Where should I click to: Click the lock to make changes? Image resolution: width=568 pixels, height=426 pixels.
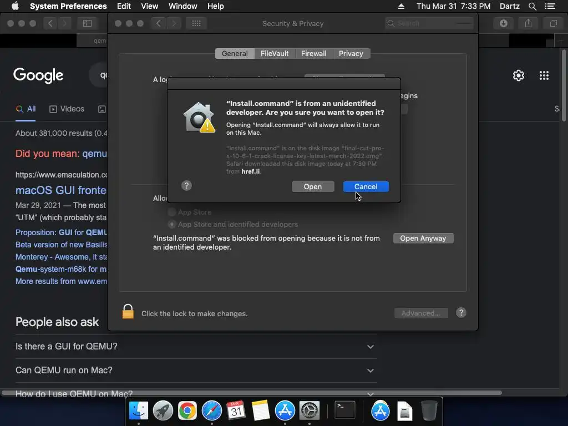(x=128, y=312)
